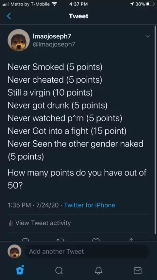
Task: Open the tweet options chevron menu
Action: coord(148,36)
